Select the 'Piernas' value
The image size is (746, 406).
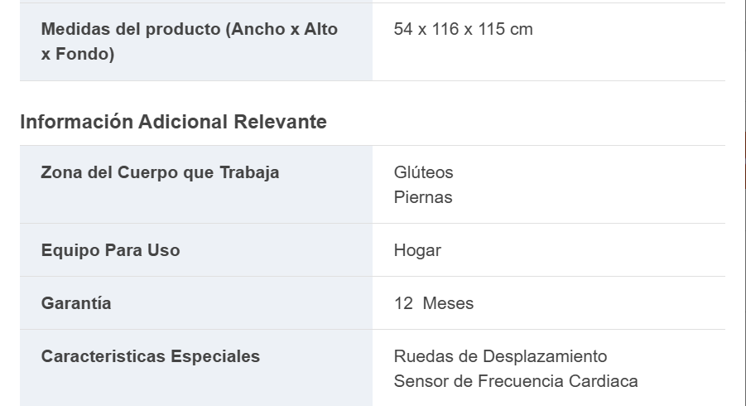pyautogui.click(x=422, y=197)
